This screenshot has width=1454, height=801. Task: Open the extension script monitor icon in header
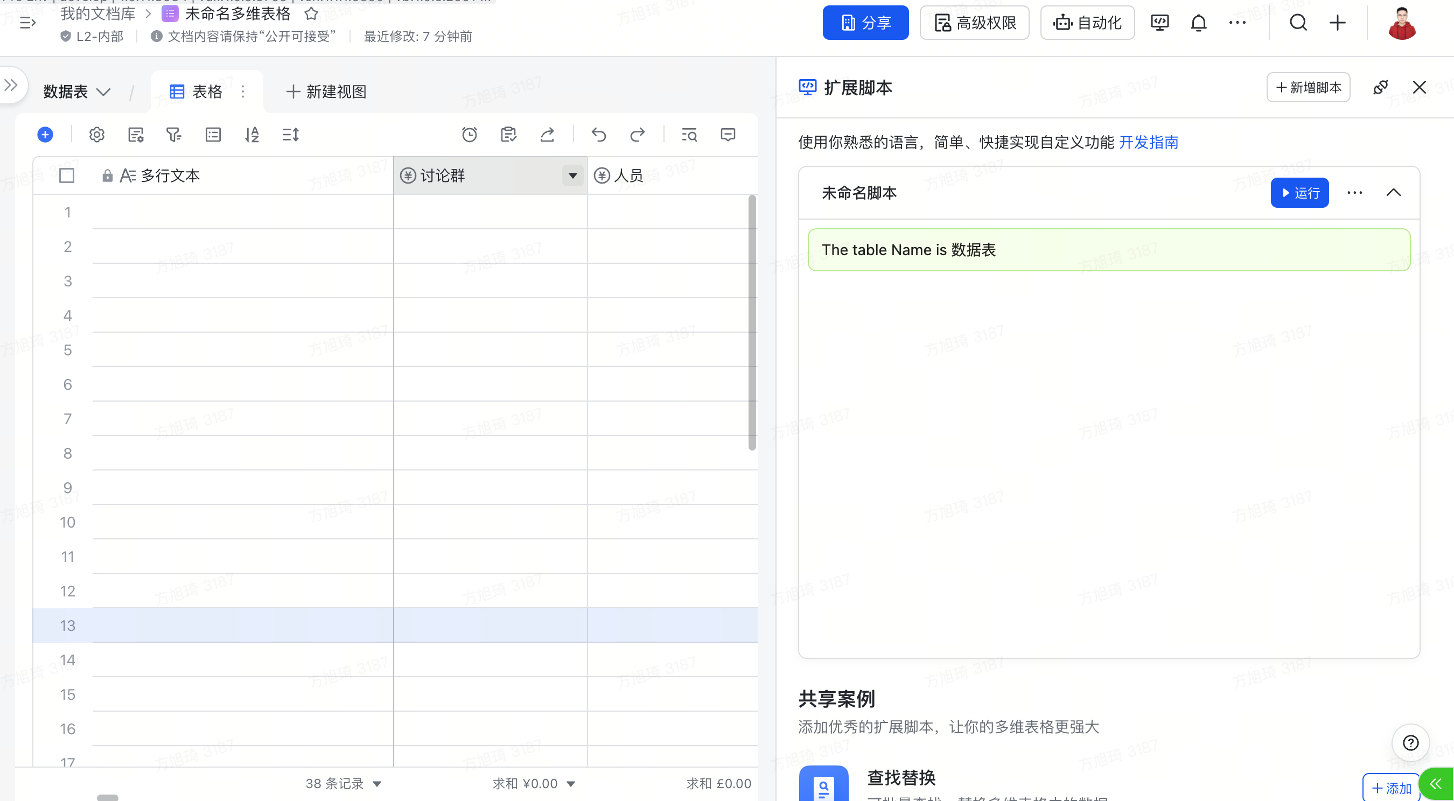(x=1160, y=23)
